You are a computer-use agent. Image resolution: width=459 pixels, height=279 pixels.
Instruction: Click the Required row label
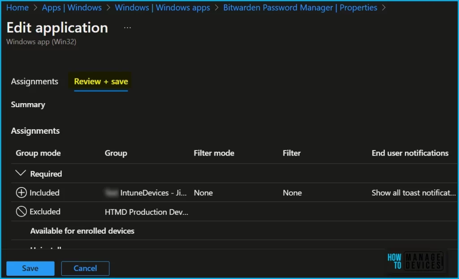(x=46, y=174)
